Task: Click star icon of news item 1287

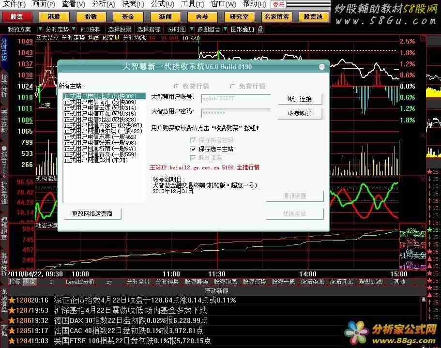Action: (12, 310)
